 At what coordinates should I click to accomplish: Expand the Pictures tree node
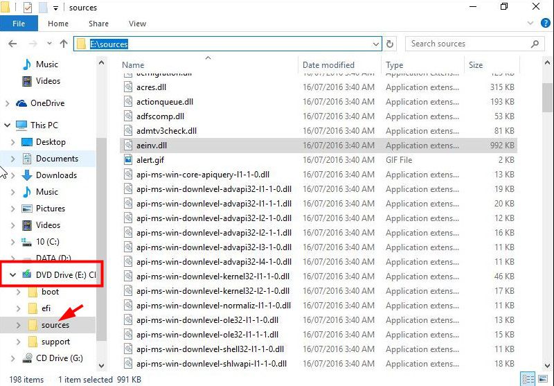point(13,209)
